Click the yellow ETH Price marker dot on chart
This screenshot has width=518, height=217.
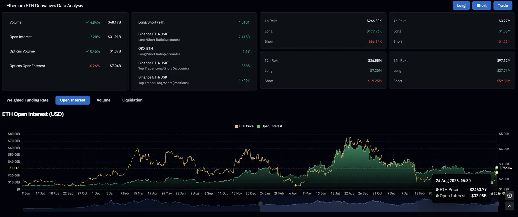tap(497, 173)
